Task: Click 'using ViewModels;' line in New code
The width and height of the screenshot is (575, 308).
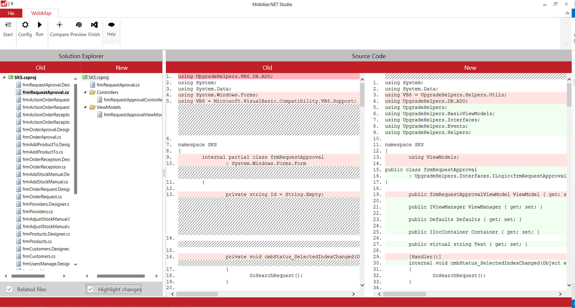Action: pos(434,157)
